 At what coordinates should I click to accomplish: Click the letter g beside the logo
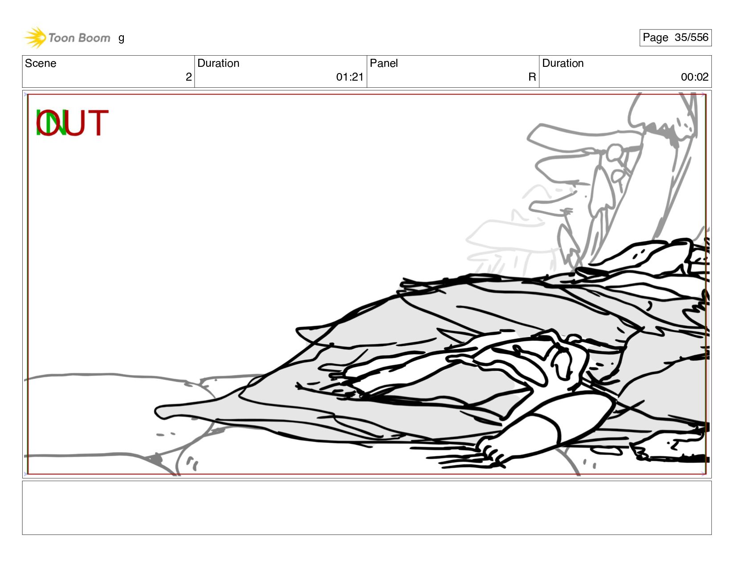point(121,38)
